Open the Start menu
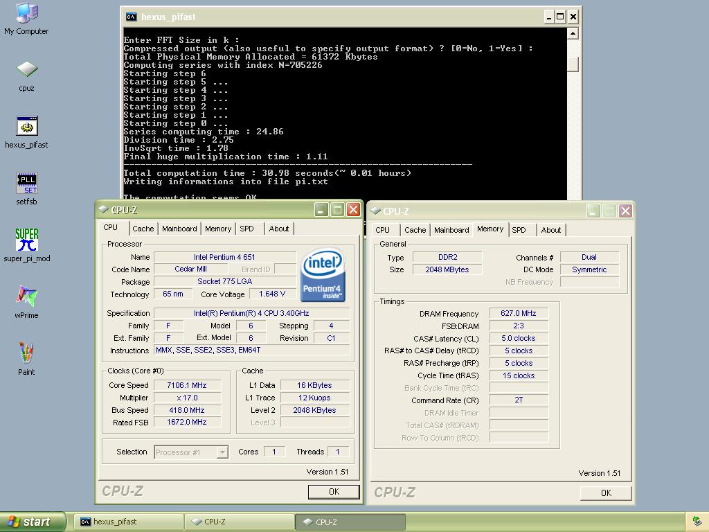This screenshot has width=709, height=532. pos(33,522)
